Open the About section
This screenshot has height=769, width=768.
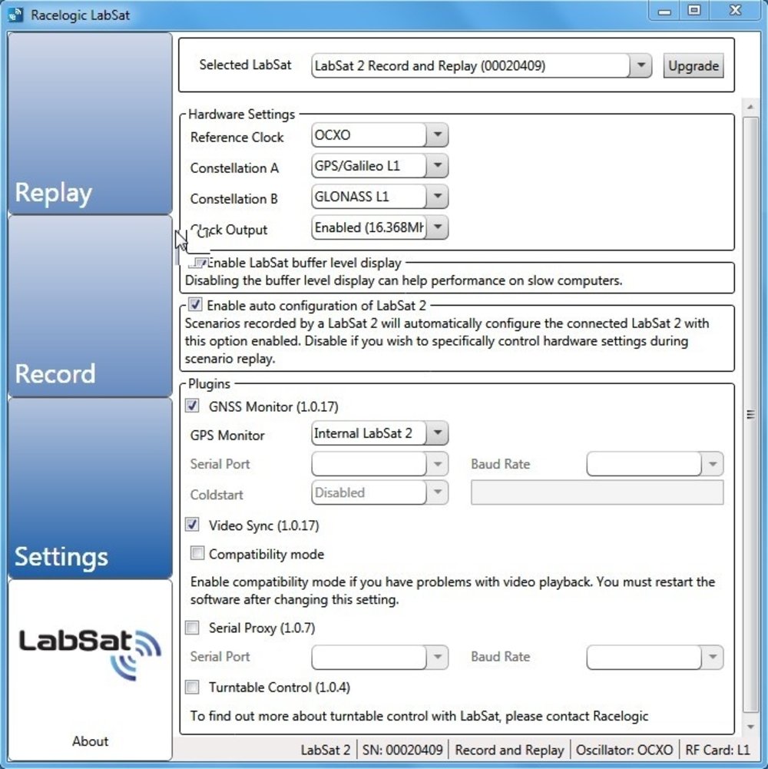[x=90, y=741]
